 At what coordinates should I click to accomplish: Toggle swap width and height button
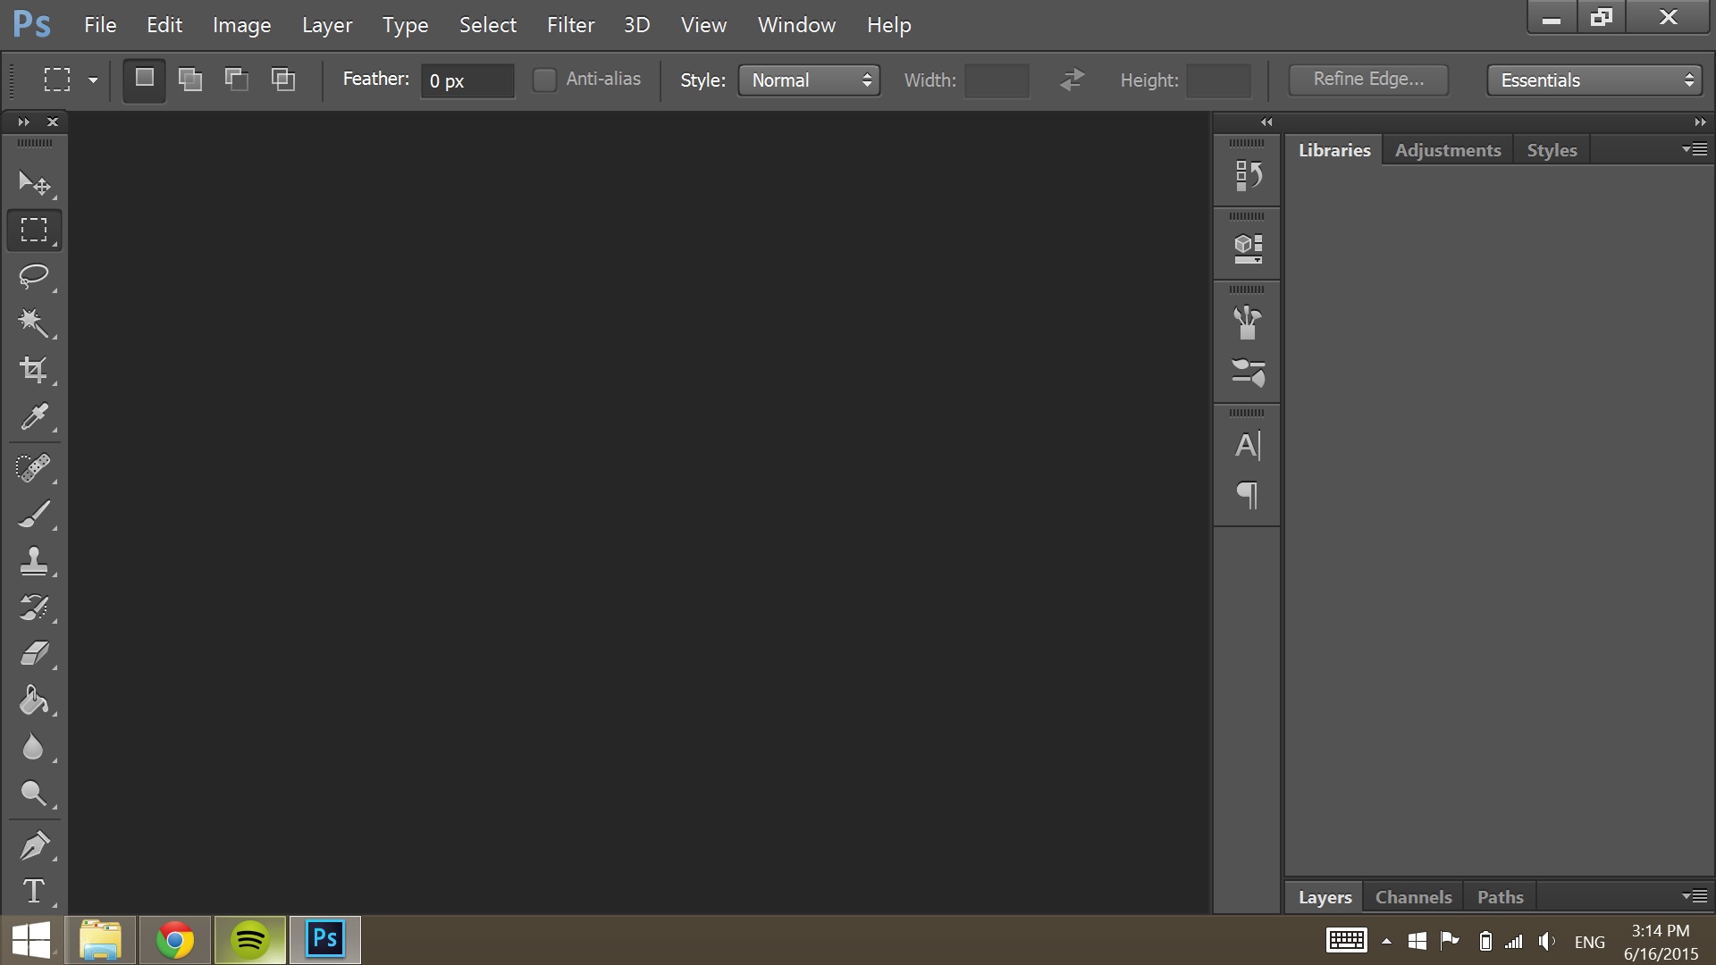pos(1072,79)
